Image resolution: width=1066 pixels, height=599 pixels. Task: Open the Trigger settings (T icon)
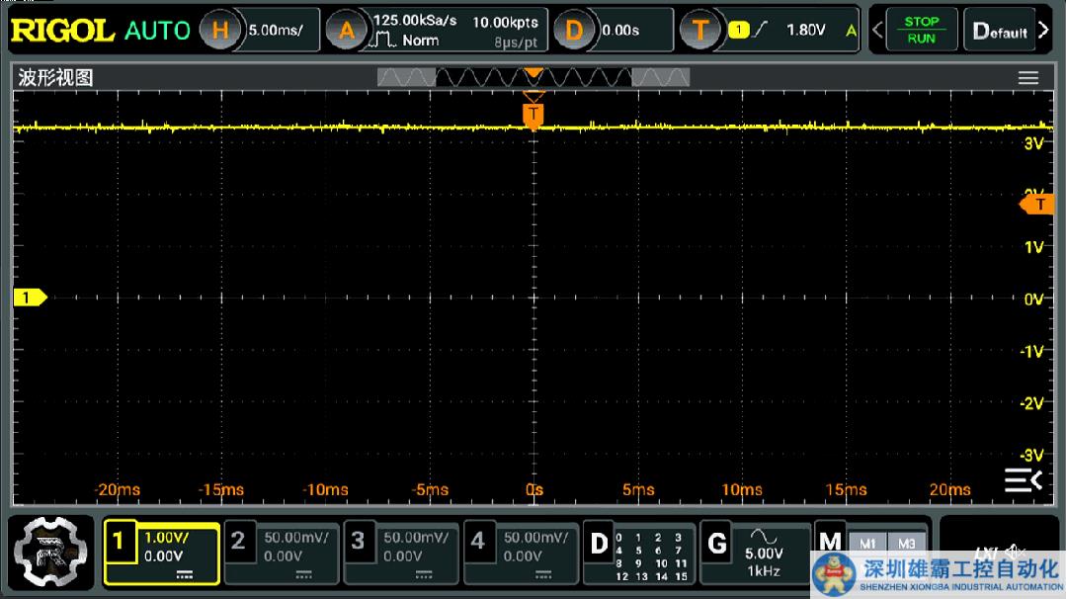pyautogui.click(x=699, y=31)
